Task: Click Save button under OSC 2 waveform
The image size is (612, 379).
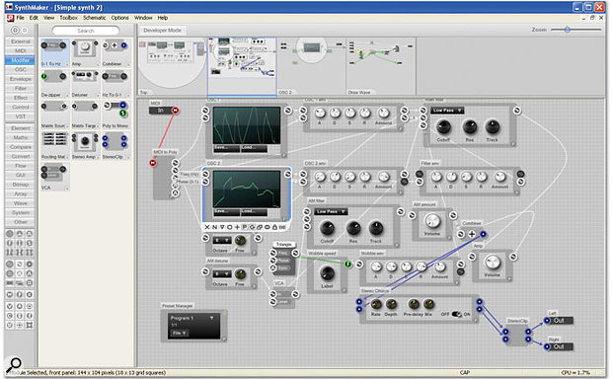Action: pyautogui.click(x=226, y=212)
